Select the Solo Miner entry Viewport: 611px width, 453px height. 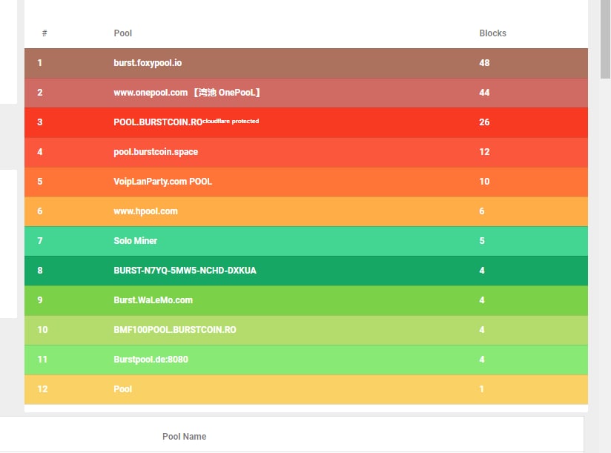point(135,241)
